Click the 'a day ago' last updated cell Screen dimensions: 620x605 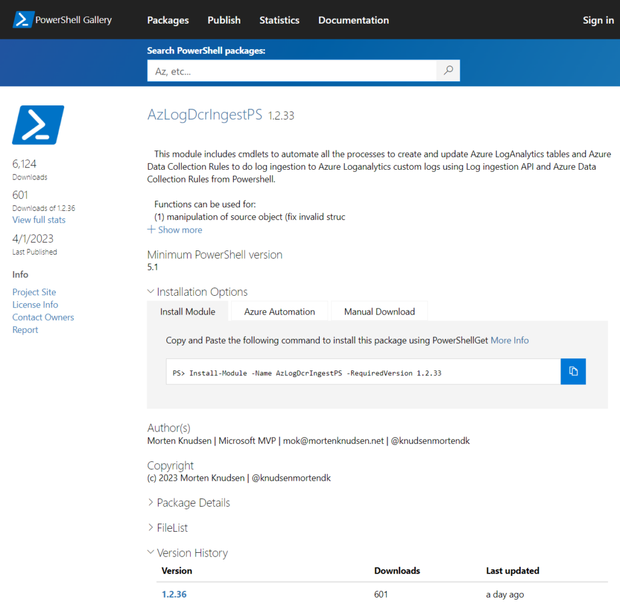(x=505, y=594)
